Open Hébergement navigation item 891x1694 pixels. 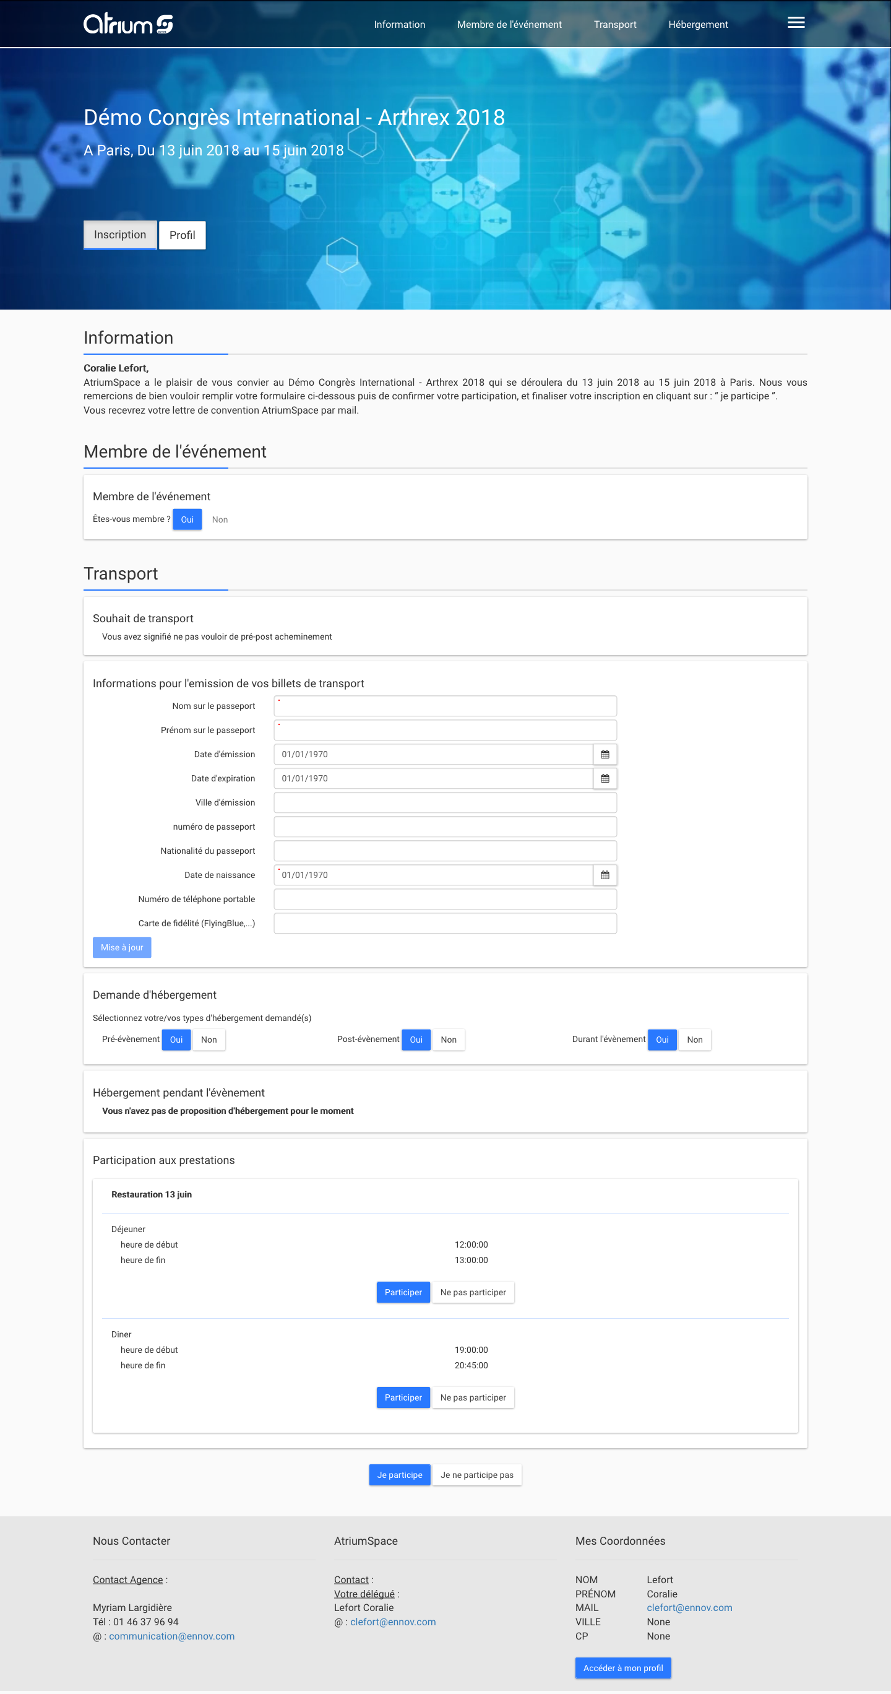698,24
